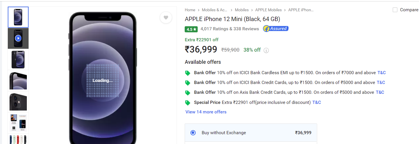Open the Home breadcrumb link
Image resolution: width=419 pixels, height=144 pixels.
190,10
